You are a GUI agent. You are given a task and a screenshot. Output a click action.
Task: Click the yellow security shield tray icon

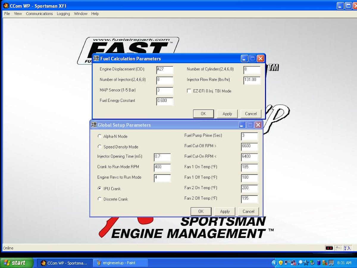pyautogui.click(x=281, y=263)
